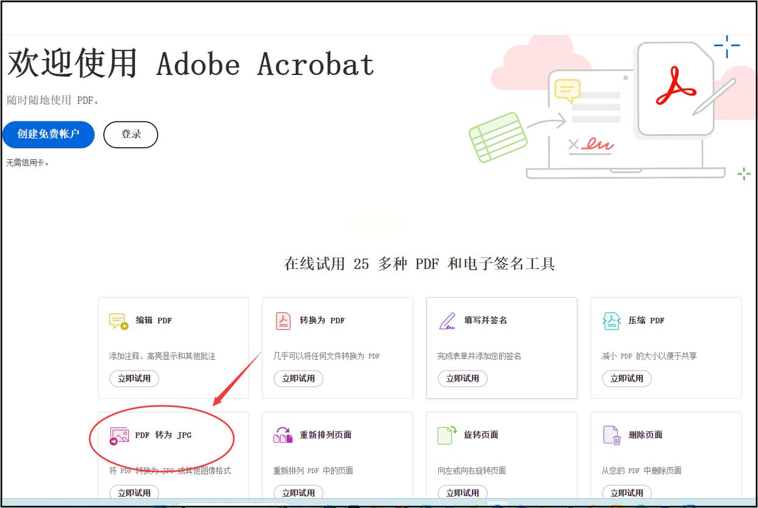Click 立即试用 under 填写并签名
Image resolution: width=758 pixels, height=508 pixels.
[463, 378]
